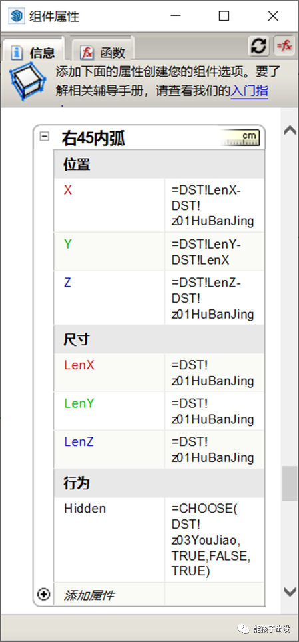Click the info icon on the 信息 tab
Screen dimensions: 299x642
pyautogui.click(x=17, y=53)
